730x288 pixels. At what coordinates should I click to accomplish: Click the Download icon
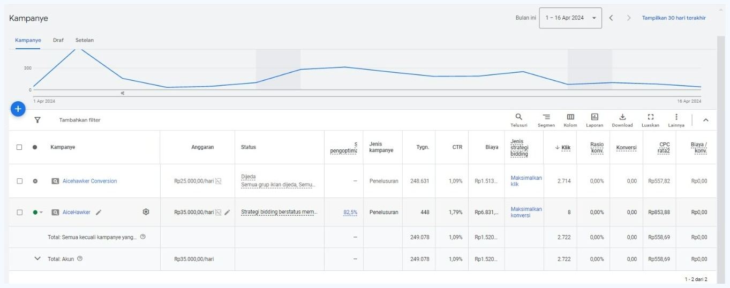622,120
